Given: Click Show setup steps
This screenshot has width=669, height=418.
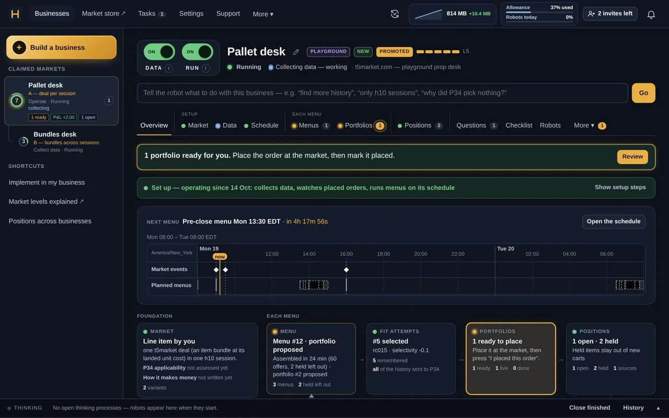Looking at the screenshot, I should 620,187.
